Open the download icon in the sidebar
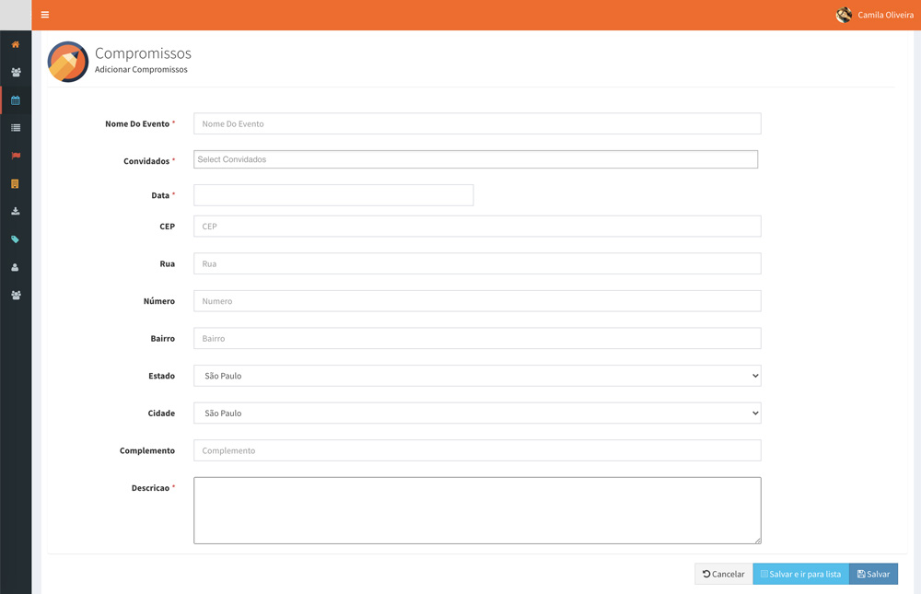The height and width of the screenshot is (594, 921). (x=16, y=211)
